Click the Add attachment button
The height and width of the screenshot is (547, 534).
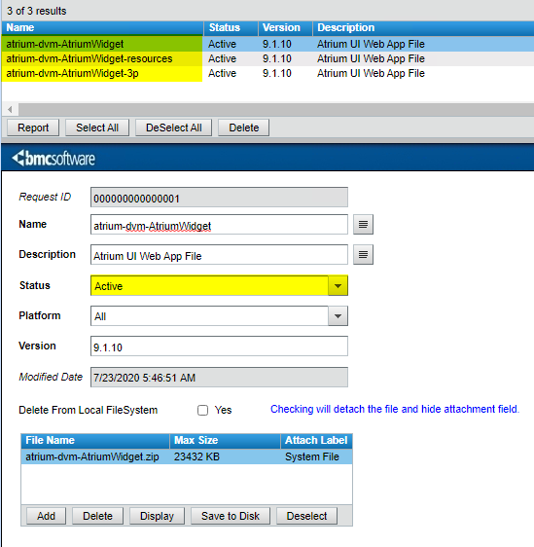pos(46,516)
